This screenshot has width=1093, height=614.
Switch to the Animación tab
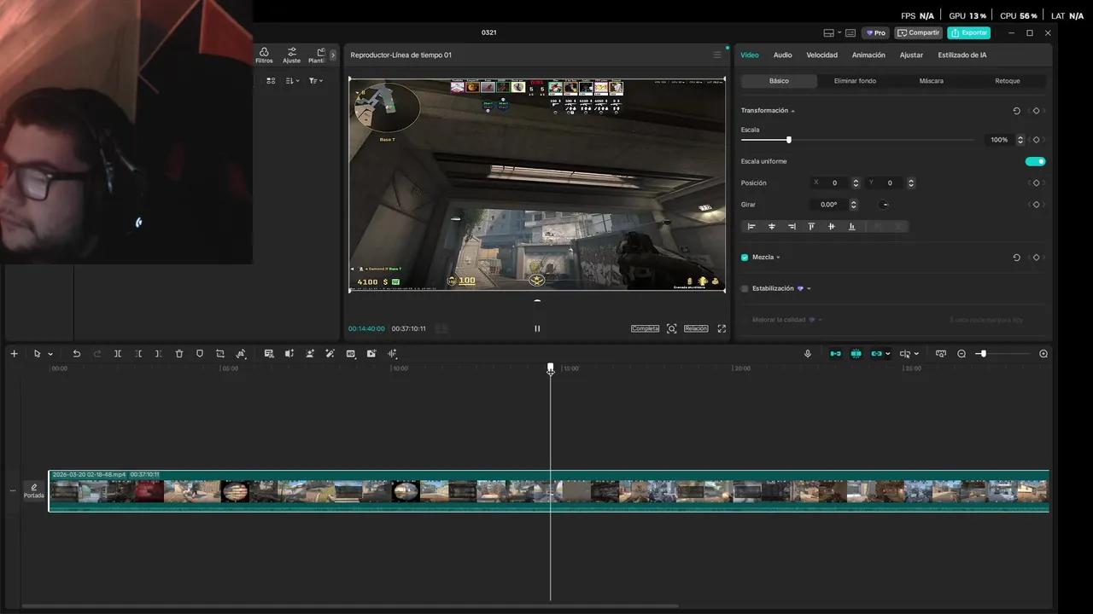click(868, 55)
